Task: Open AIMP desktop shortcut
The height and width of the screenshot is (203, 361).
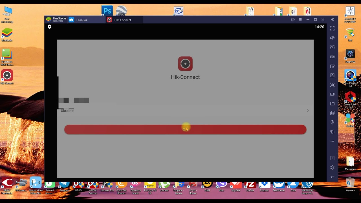Action: pyautogui.click(x=207, y=186)
